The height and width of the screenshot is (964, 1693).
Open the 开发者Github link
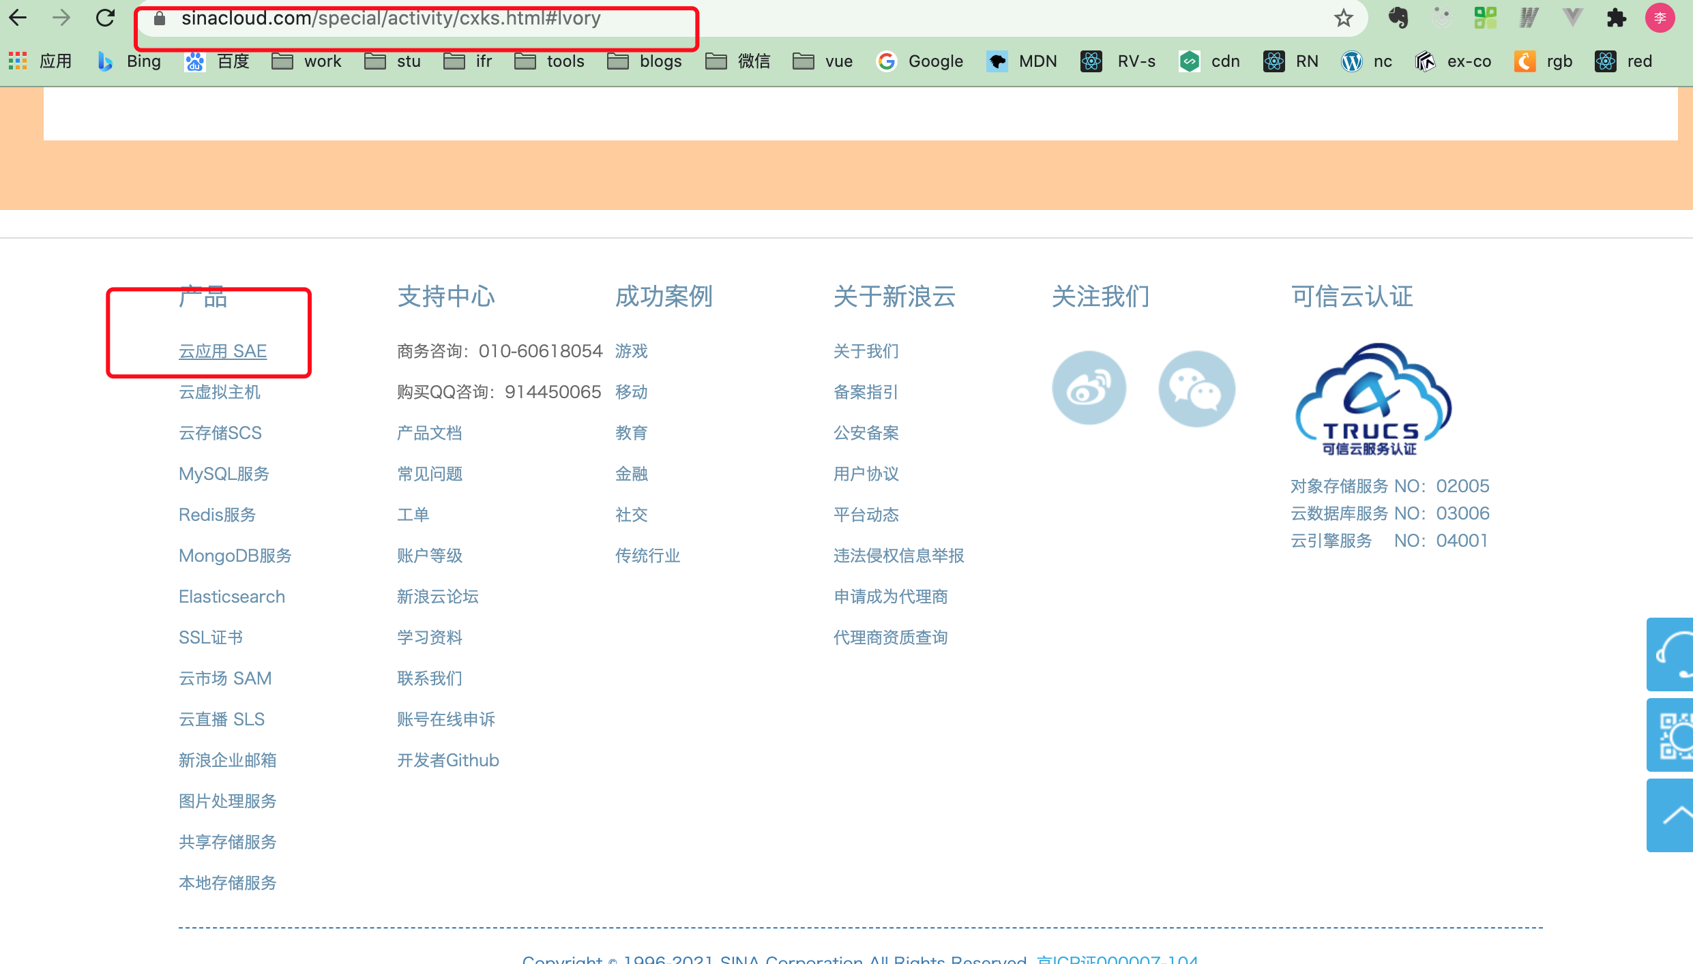click(447, 760)
